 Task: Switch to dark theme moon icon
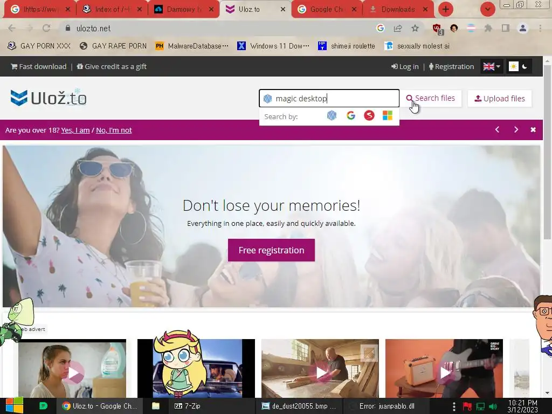pyautogui.click(x=525, y=66)
